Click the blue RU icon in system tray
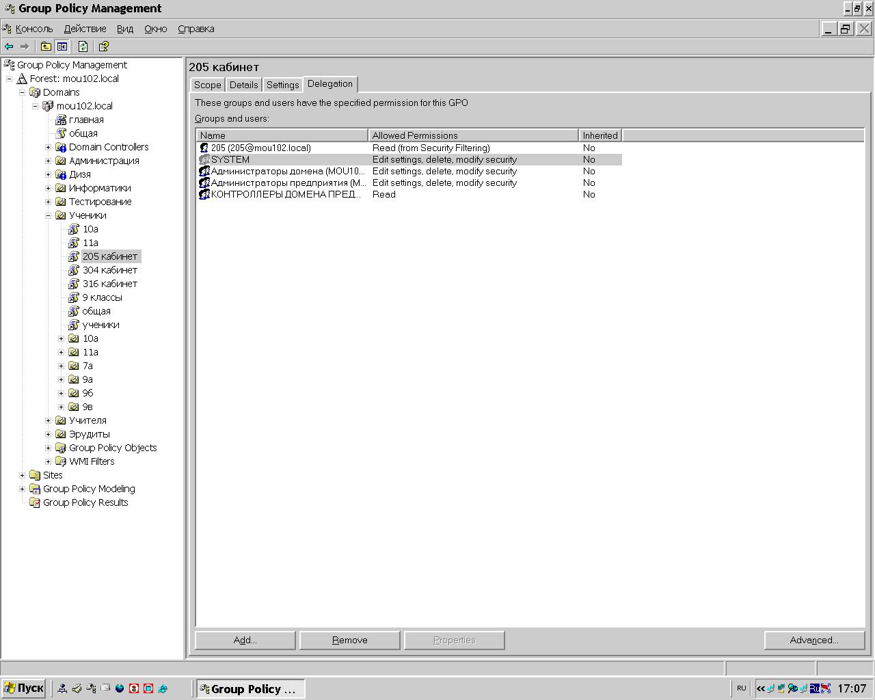 tap(814, 688)
